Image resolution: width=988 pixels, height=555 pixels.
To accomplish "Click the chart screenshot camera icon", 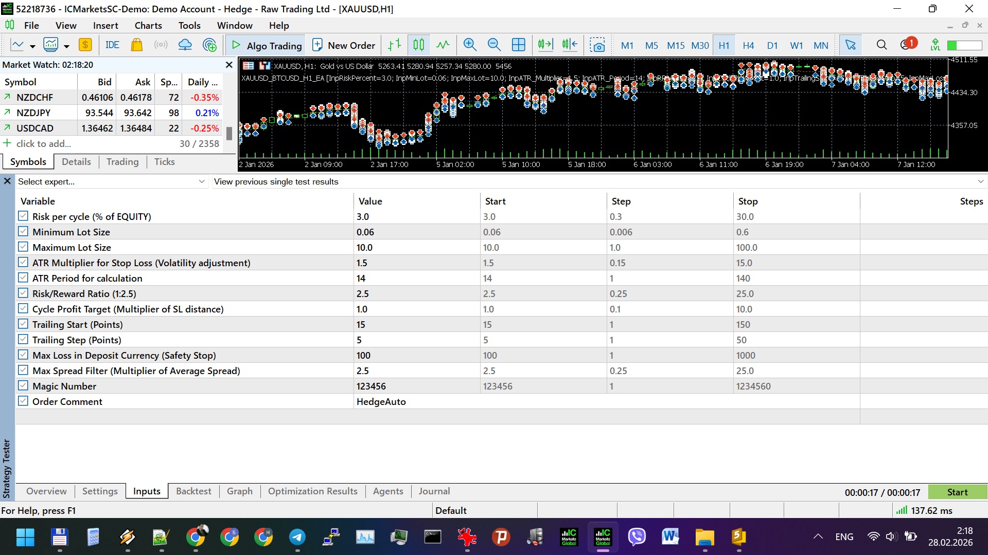I will click(x=597, y=45).
